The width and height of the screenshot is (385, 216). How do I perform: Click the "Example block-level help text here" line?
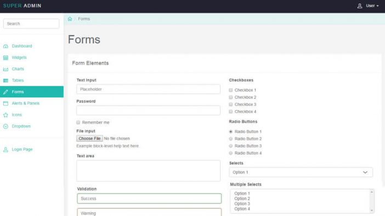pos(107,146)
